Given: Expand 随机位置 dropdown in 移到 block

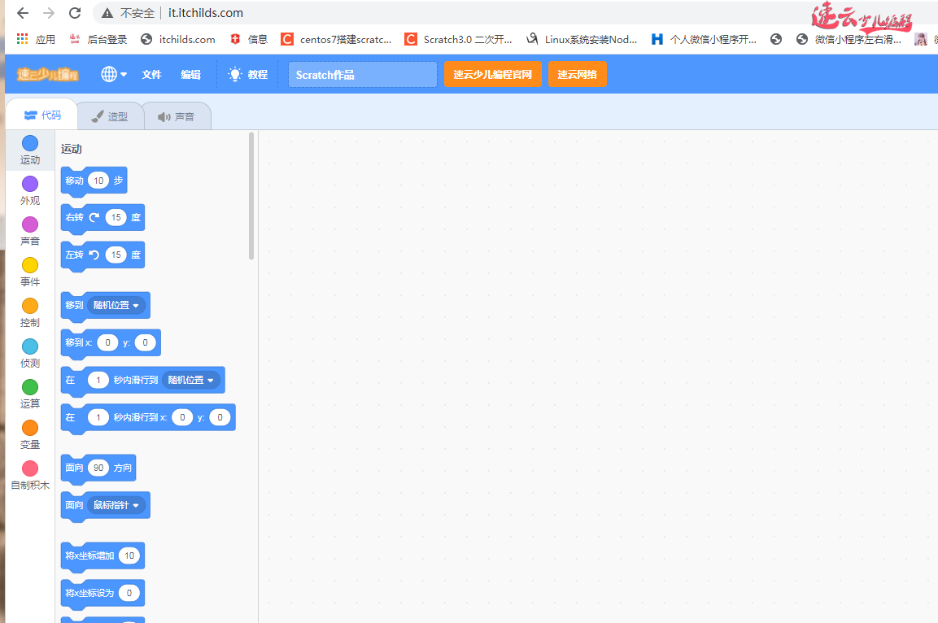Looking at the screenshot, I should coord(116,306).
